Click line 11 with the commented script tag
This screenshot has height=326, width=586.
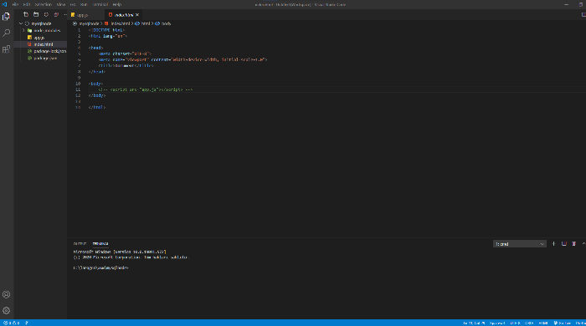(146, 89)
